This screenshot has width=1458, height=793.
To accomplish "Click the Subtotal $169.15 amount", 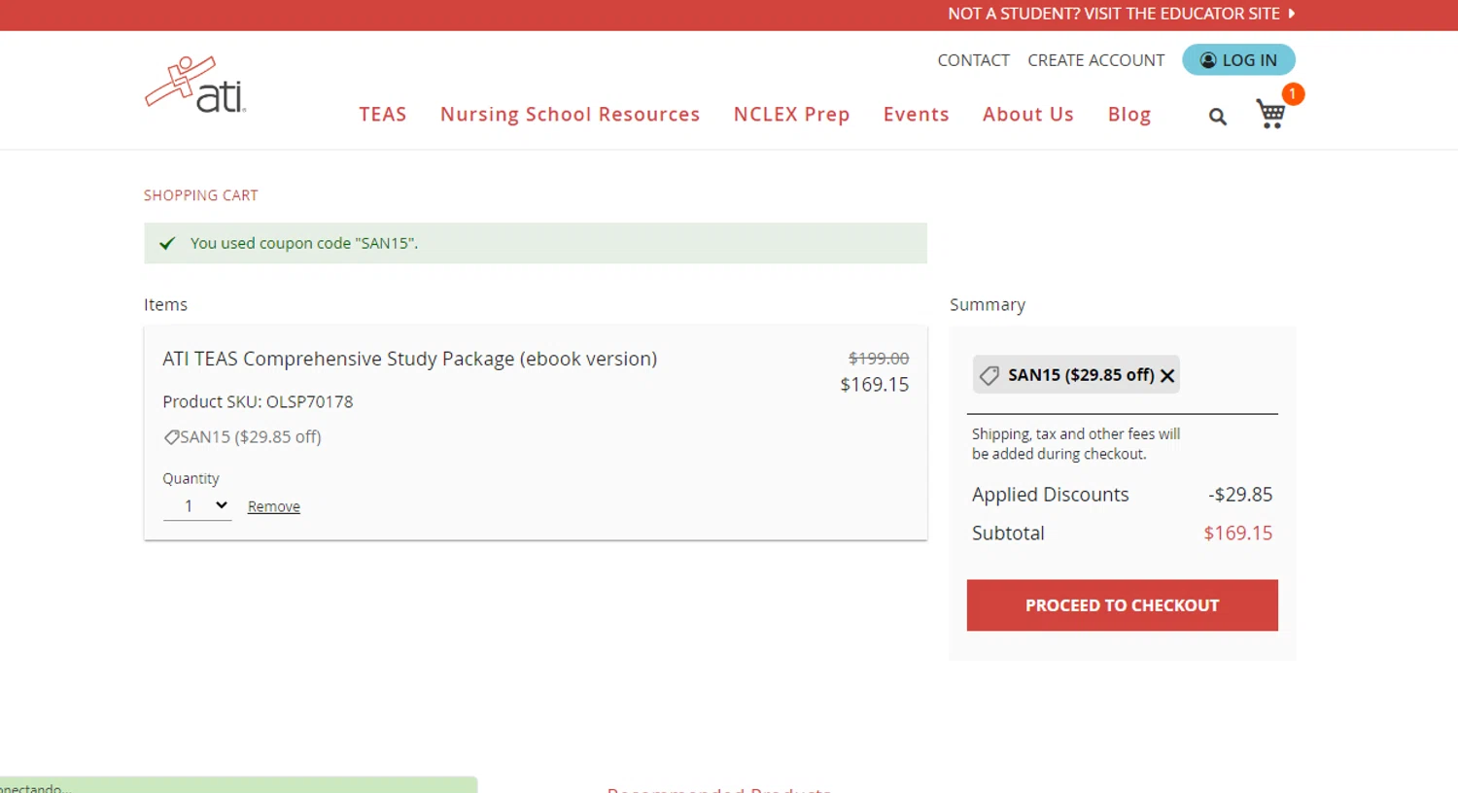I will (x=1237, y=533).
